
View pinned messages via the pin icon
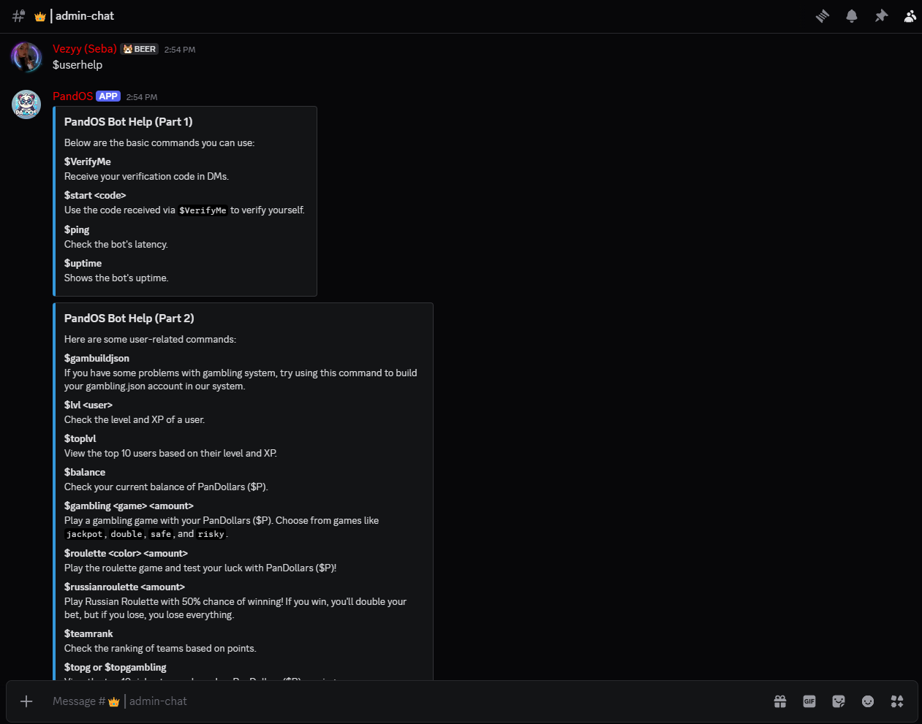coord(880,15)
